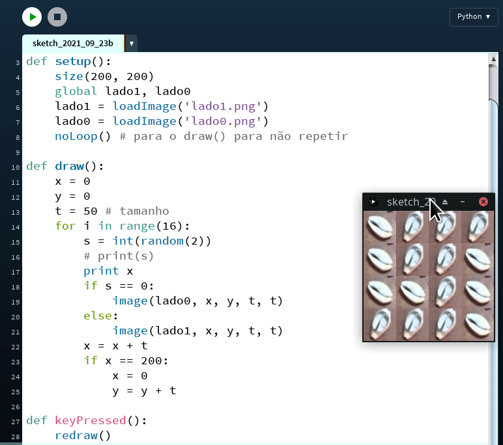Screen dimensions: 503x445
Task: Click the redraw() call in code
Action: (83, 436)
